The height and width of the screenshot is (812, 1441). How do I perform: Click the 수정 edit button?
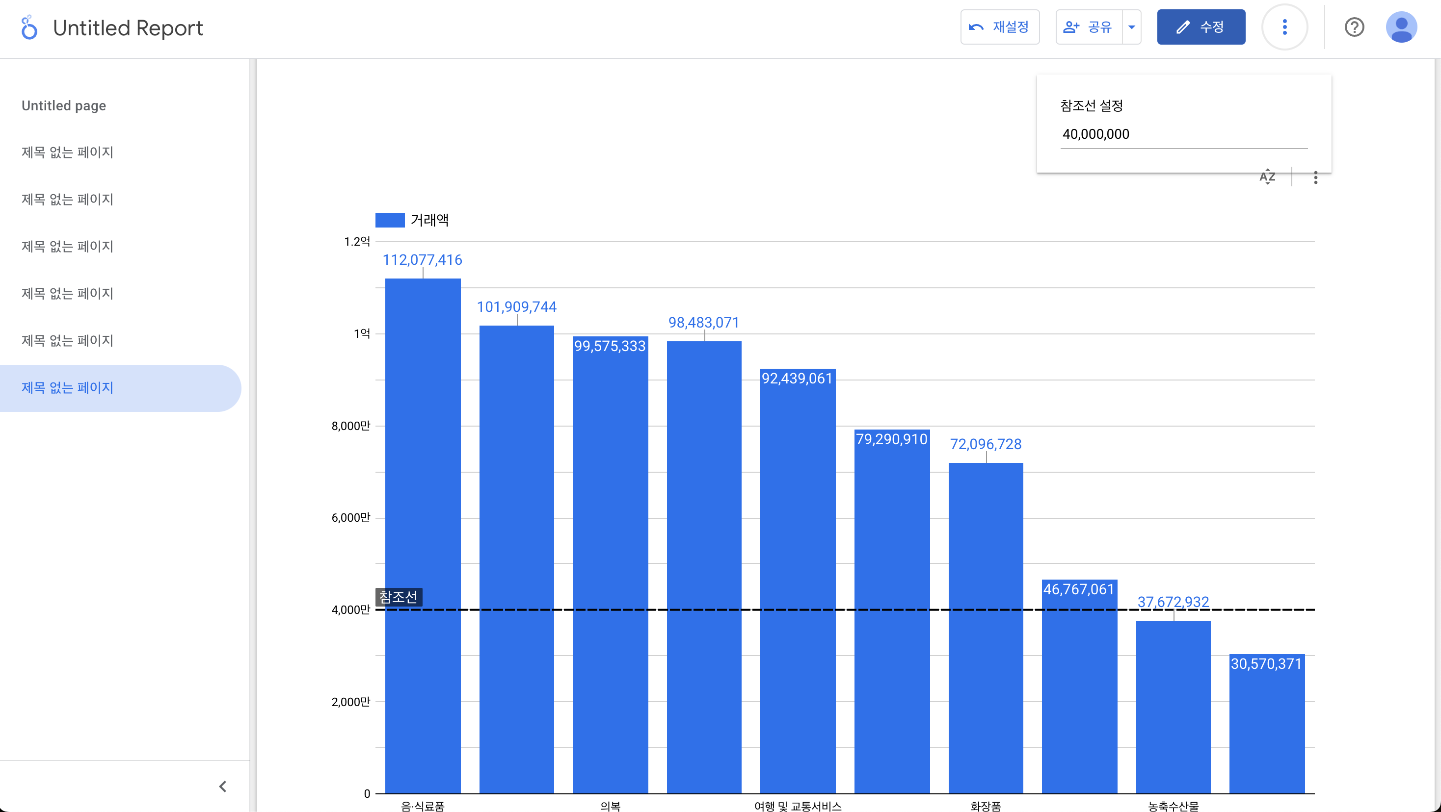pyautogui.click(x=1201, y=27)
